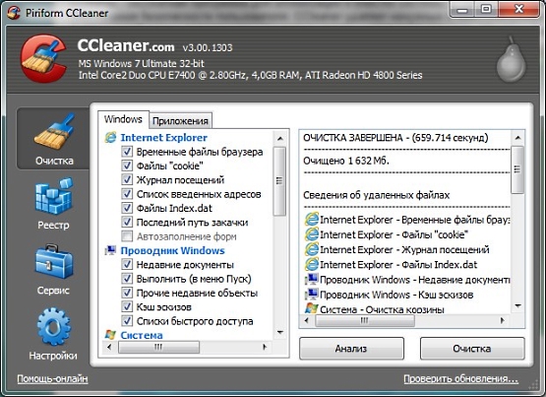Click results pane scroll right arrow
This screenshot has height=397, width=546.
pos(502,320)
